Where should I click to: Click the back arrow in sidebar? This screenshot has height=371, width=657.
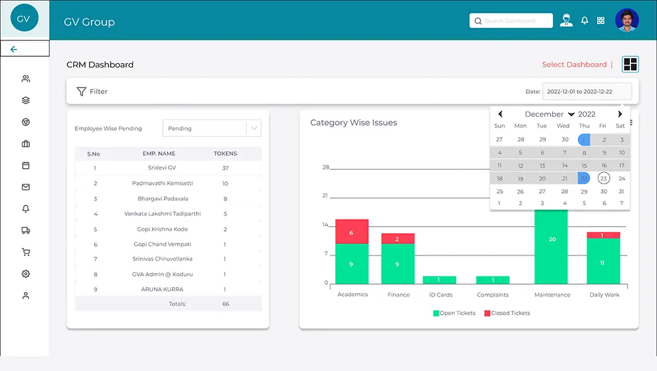[x=14, y=49]
